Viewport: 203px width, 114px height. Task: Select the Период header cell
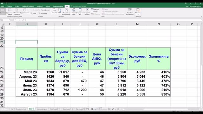27,59
